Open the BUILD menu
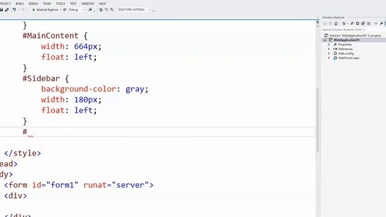386x217 pixels. 20,4
